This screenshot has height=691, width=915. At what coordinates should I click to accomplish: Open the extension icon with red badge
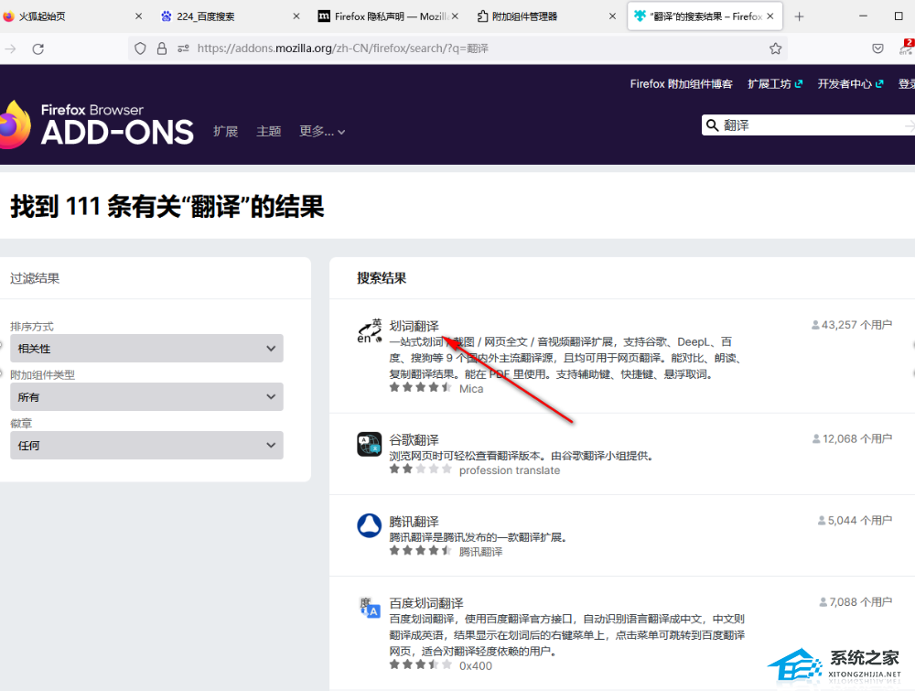[907, 48]
